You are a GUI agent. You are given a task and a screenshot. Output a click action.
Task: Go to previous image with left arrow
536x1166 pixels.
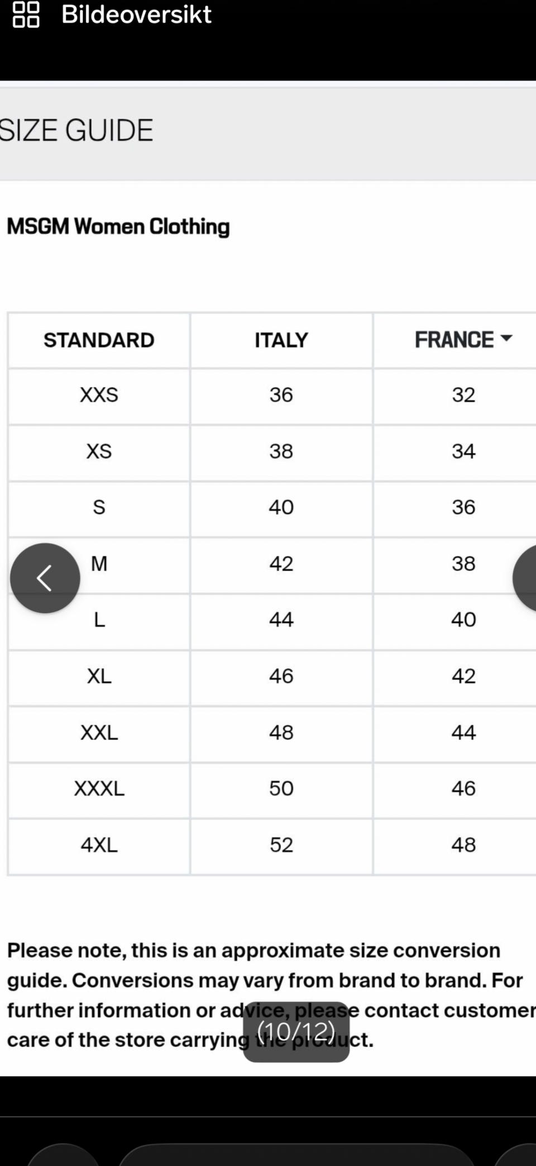click(45, 578)
